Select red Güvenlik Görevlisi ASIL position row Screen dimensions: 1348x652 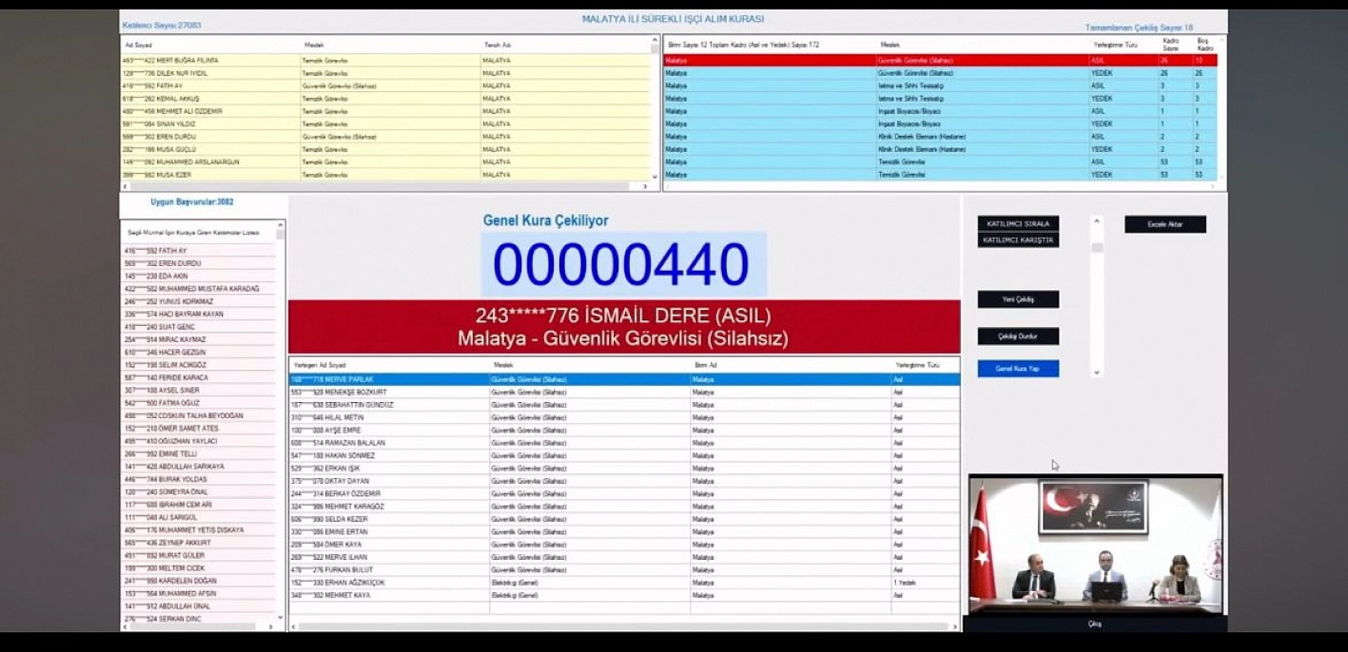[x=939, y=61]
